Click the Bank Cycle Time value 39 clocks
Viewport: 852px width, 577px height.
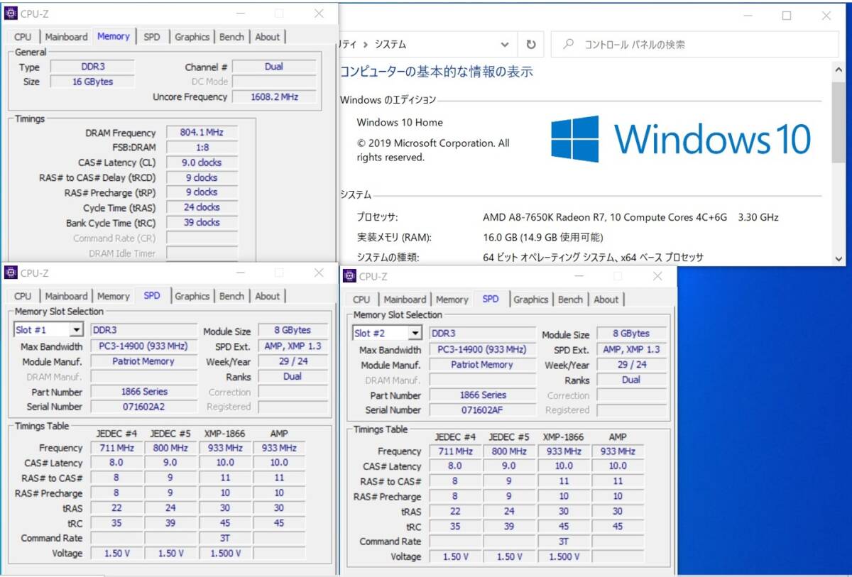point(202,222)
